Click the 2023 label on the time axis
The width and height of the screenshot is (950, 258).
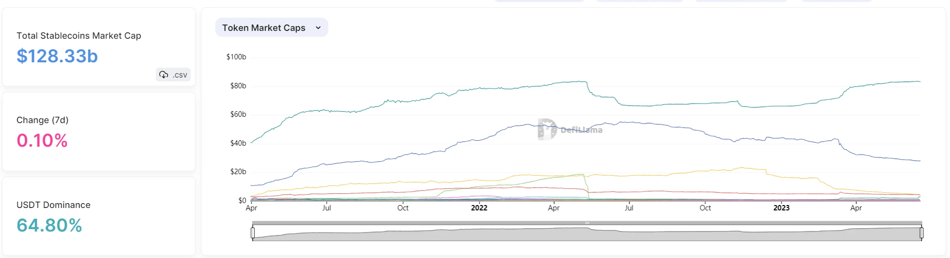point(781,208)
